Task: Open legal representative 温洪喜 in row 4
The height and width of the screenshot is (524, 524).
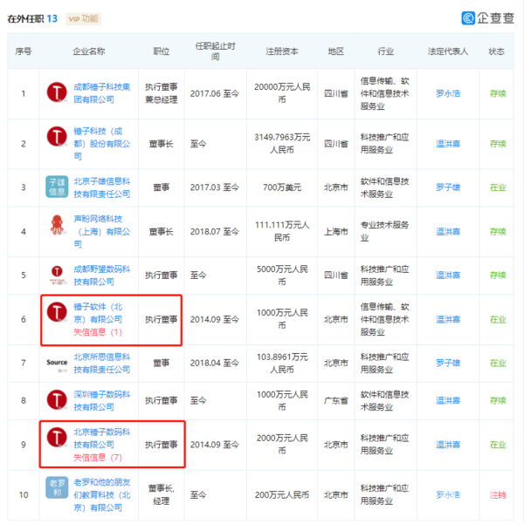Action: tap(448, 232)
